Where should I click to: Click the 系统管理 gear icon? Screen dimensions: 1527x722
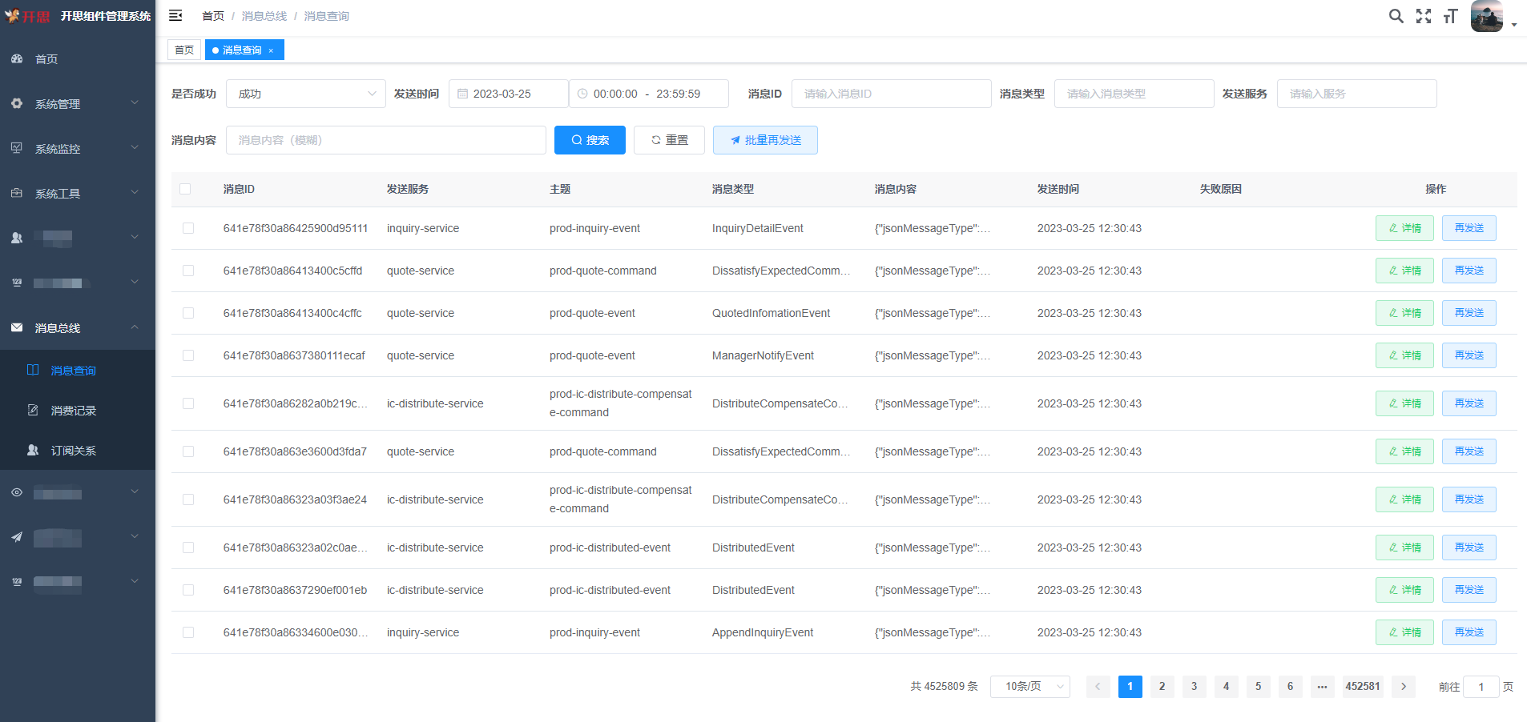(x=17, y=103)
